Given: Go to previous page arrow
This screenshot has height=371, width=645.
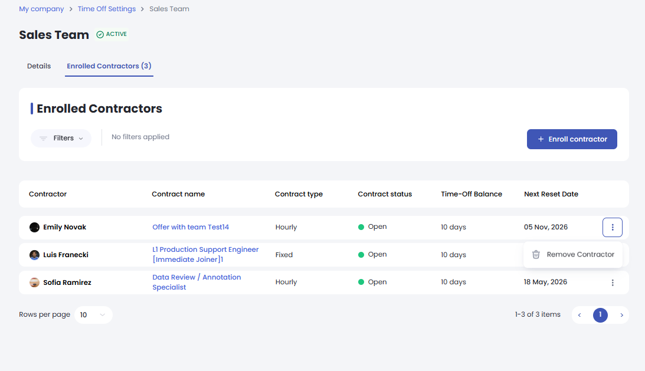Looking at the screenshot, I should pos(579,315).
